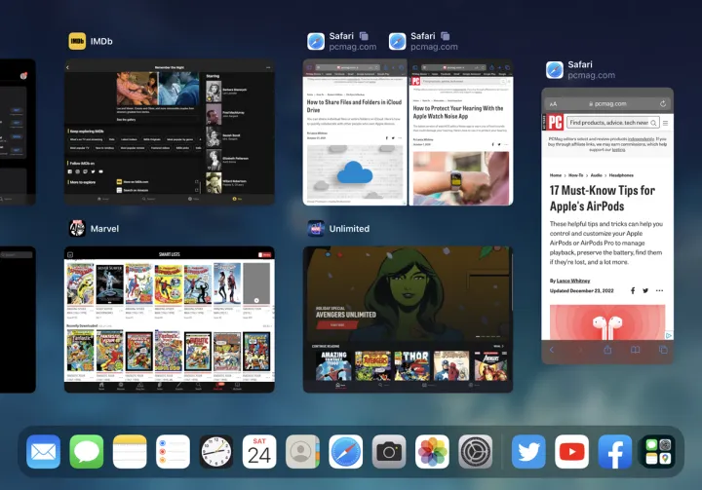The width and height of the screenshot is (702, 490).
Task: Launch Twitter from recent apps in dock
Action: tap(529, 452)
